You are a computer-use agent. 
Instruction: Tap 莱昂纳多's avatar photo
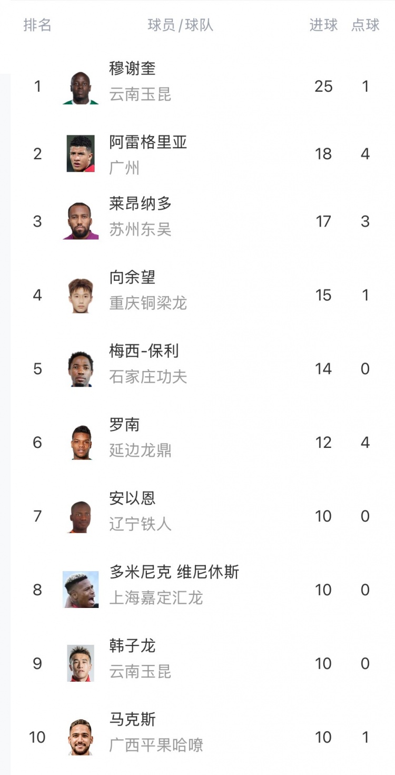coord(81,221)
